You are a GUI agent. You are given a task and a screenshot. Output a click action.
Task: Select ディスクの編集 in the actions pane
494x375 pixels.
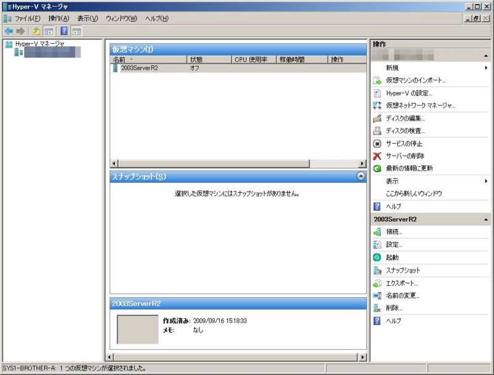[404, 119]
